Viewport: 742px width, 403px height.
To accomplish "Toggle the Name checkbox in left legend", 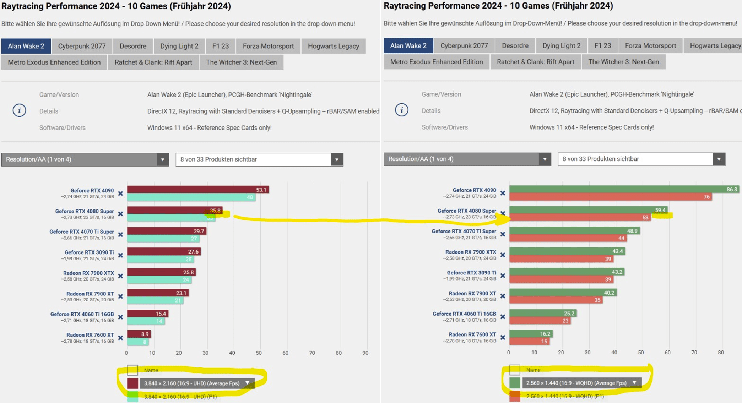I will coord(132,370).
